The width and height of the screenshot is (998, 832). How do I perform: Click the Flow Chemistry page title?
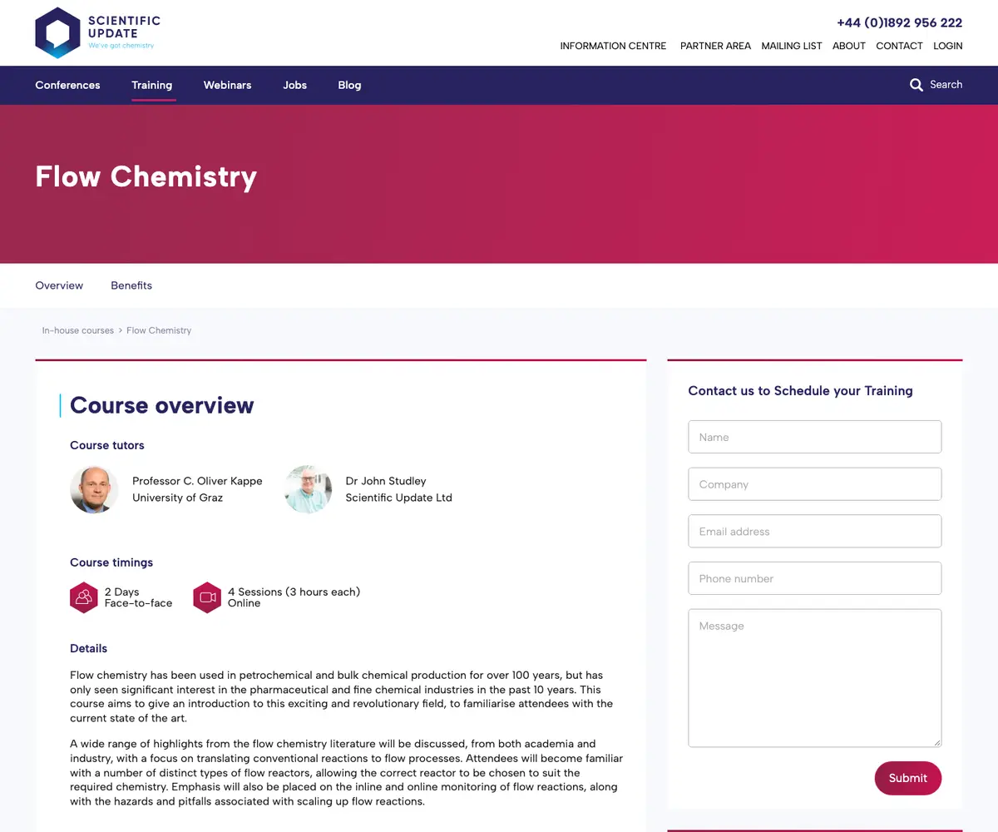[146, 176]
